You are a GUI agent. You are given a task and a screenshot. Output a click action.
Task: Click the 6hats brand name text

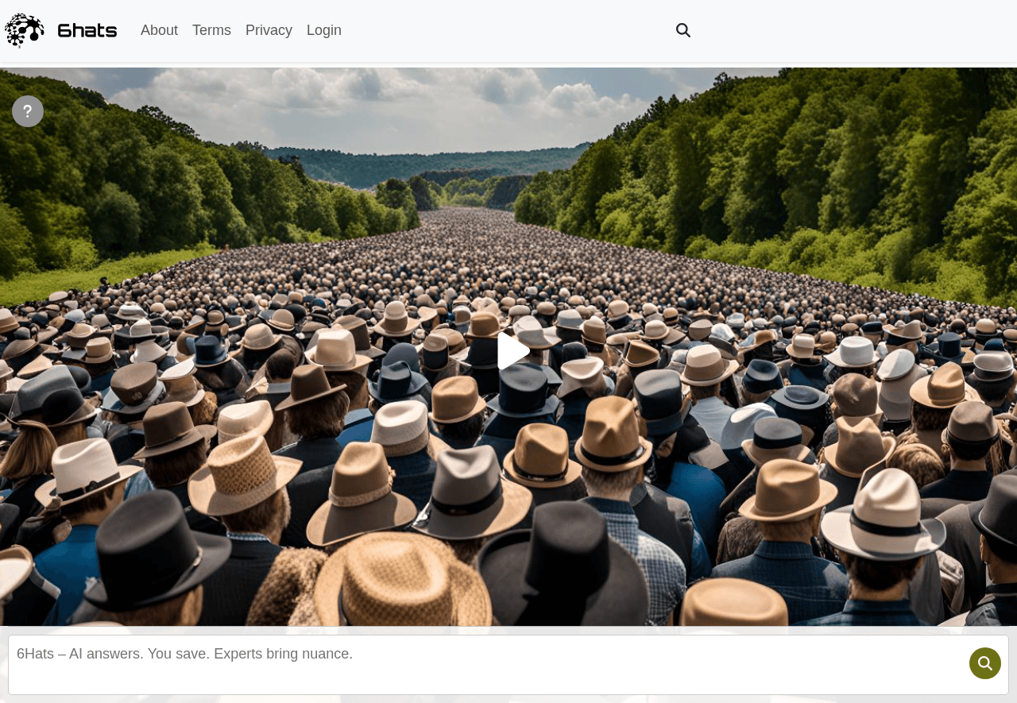(87, 31)
